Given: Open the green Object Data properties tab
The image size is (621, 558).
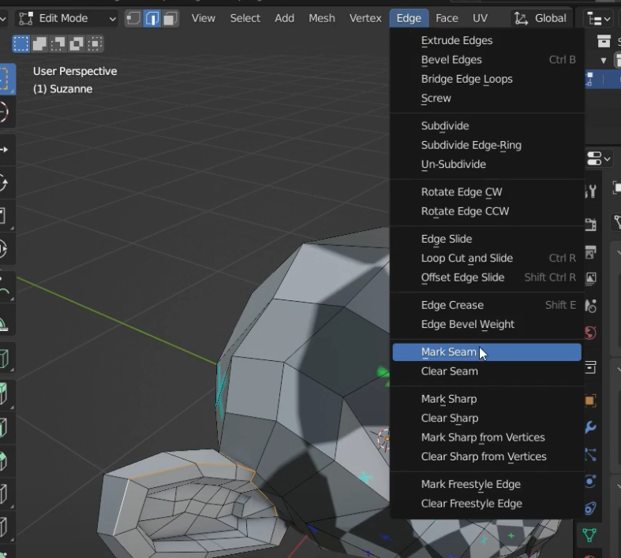Looking at the screenshot, I should 589,535.
